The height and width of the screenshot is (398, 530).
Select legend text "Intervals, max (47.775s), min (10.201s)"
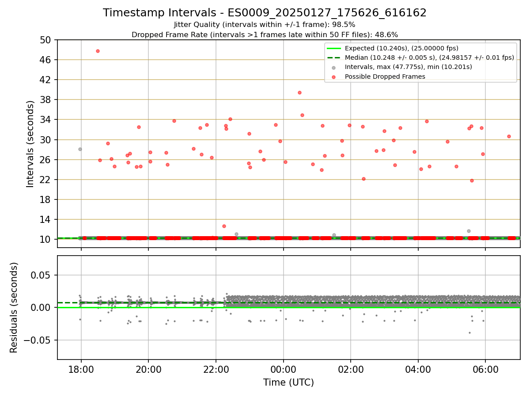408,67
